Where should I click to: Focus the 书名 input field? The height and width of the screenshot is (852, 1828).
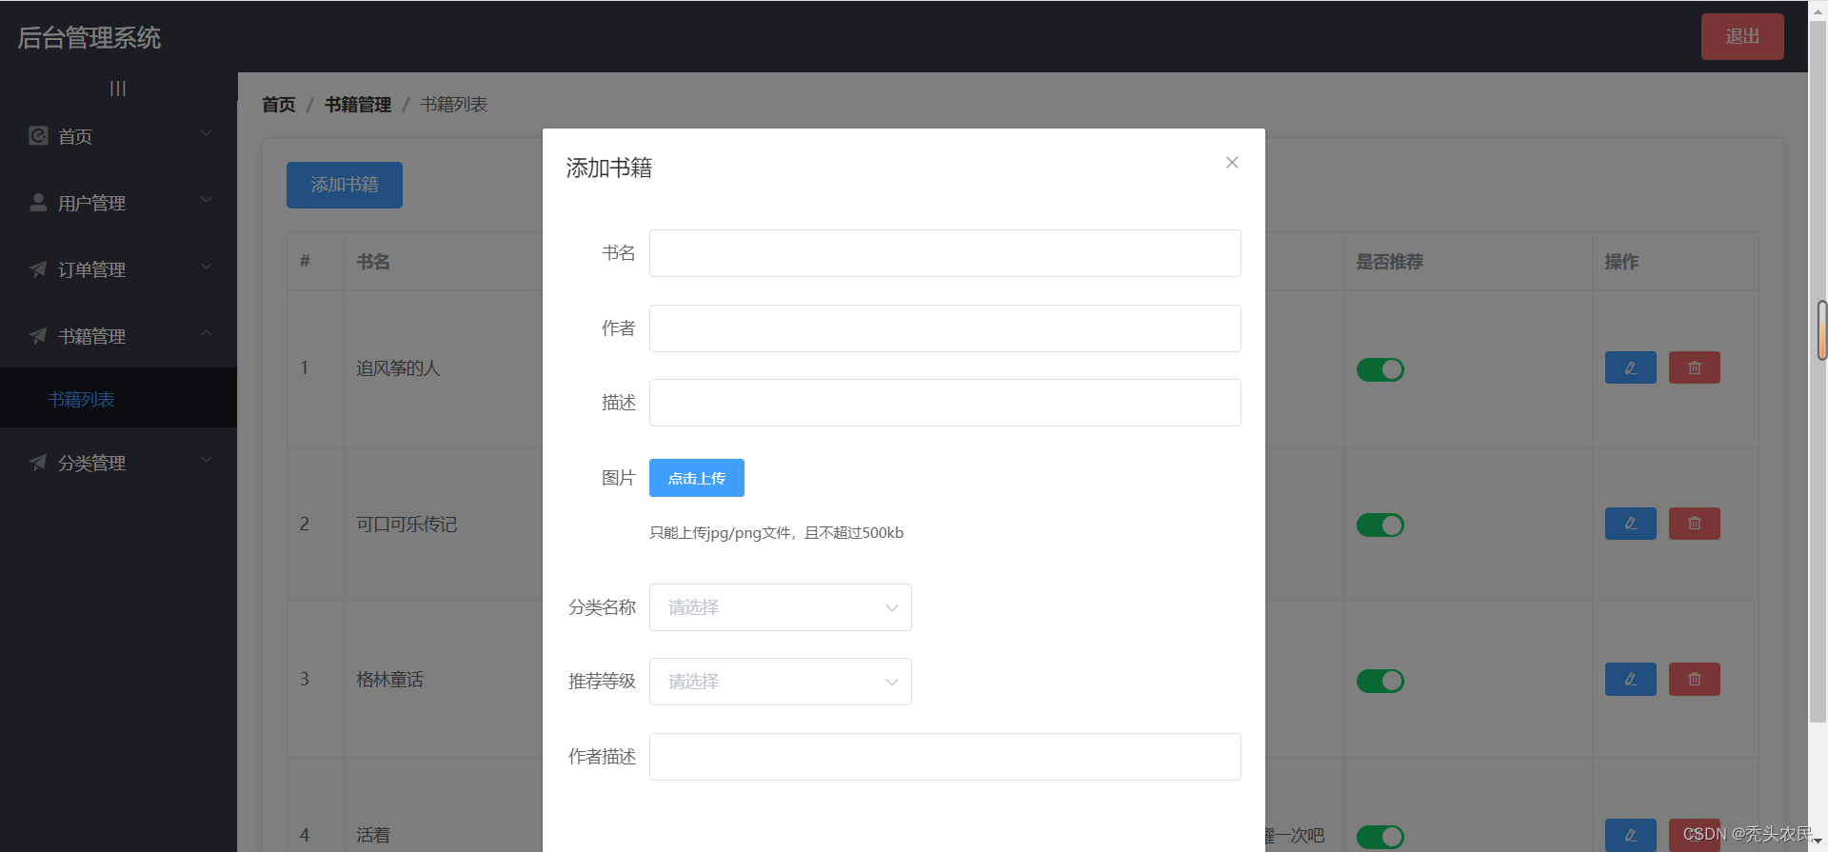[945, 253]
